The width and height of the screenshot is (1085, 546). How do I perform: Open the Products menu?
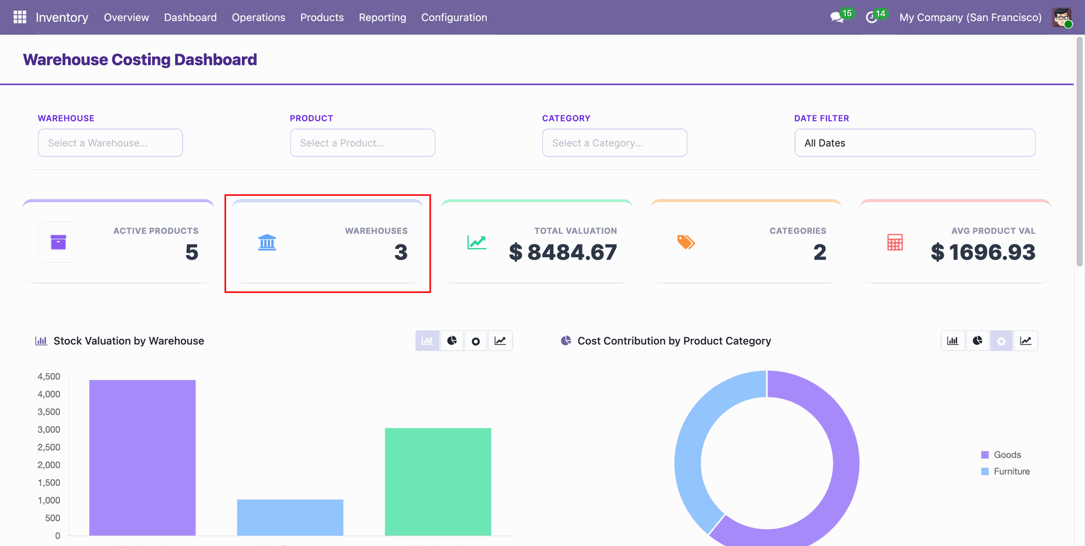pos(322,18)
